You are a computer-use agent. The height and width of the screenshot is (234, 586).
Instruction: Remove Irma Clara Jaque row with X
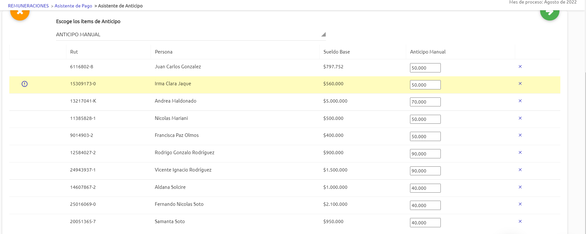[x=520, y=84]
